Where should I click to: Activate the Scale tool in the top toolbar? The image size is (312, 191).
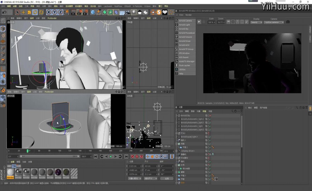(29, 12)
